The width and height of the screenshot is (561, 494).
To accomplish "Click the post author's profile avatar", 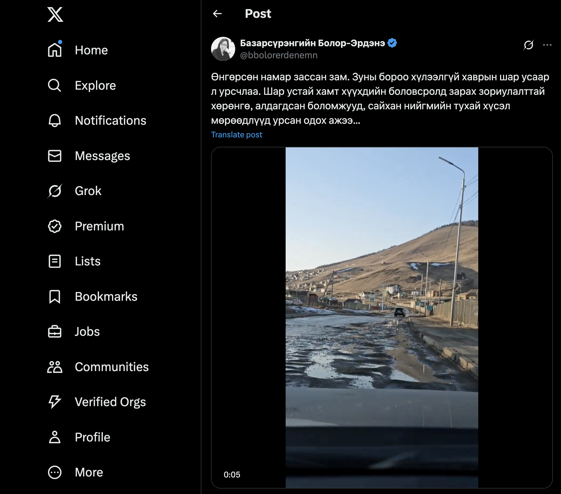I will 223,49.
